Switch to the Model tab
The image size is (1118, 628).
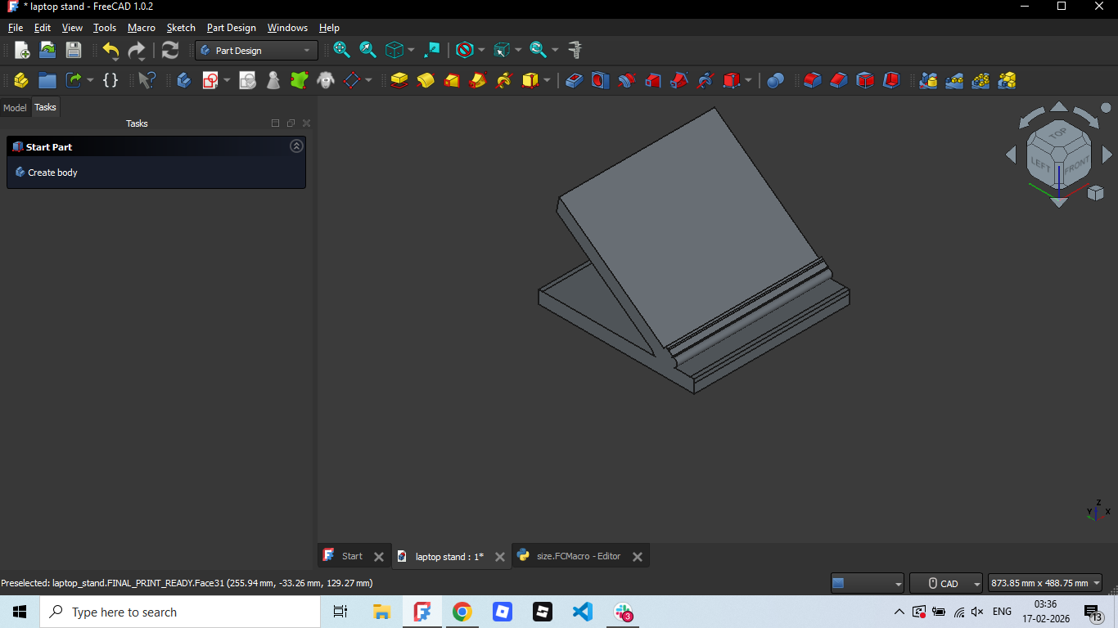(15, 108)
